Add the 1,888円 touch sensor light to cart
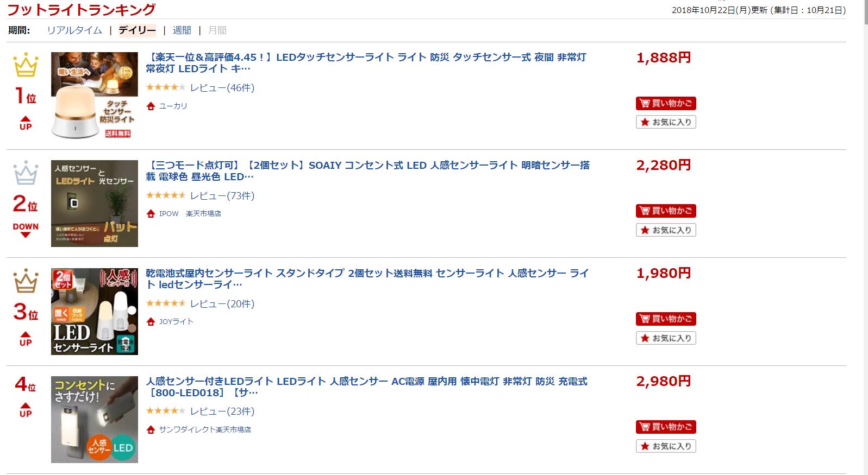This screenshot has height=475, width=868. (666, 103)
